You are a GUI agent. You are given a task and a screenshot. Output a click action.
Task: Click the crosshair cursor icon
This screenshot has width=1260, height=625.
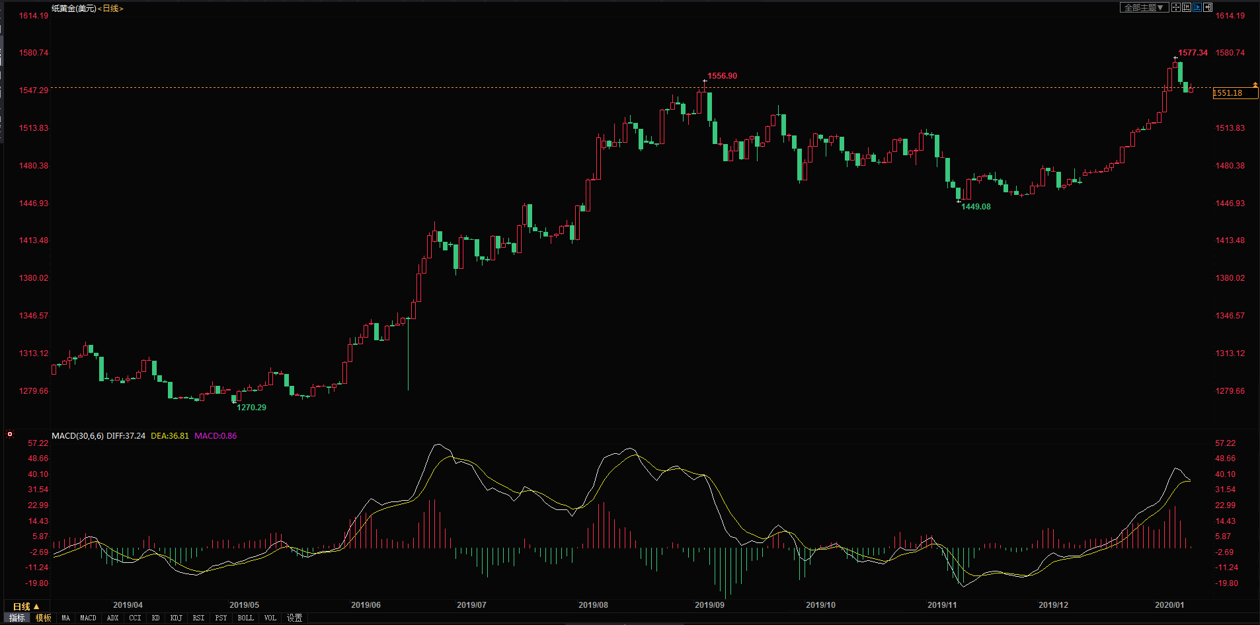point(1176,7)
